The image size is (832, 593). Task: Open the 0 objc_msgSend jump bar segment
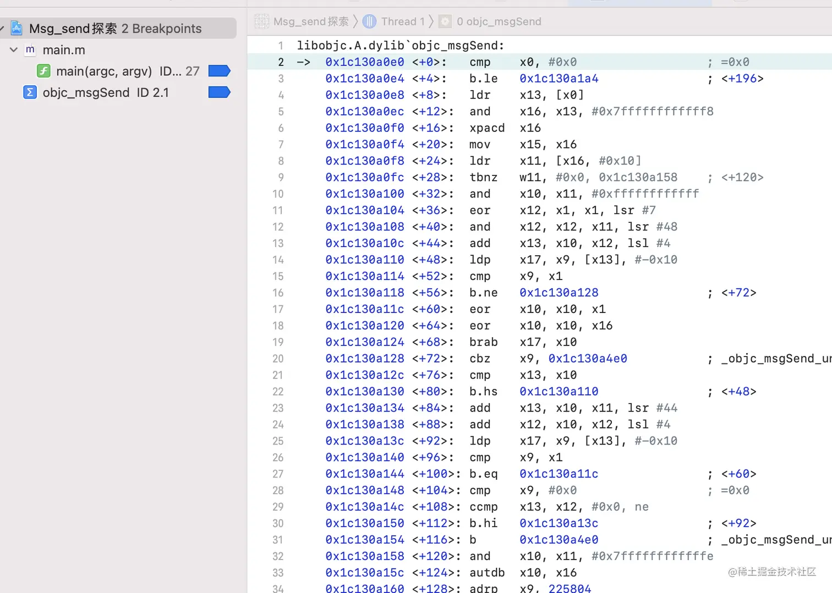click(499, 21)
